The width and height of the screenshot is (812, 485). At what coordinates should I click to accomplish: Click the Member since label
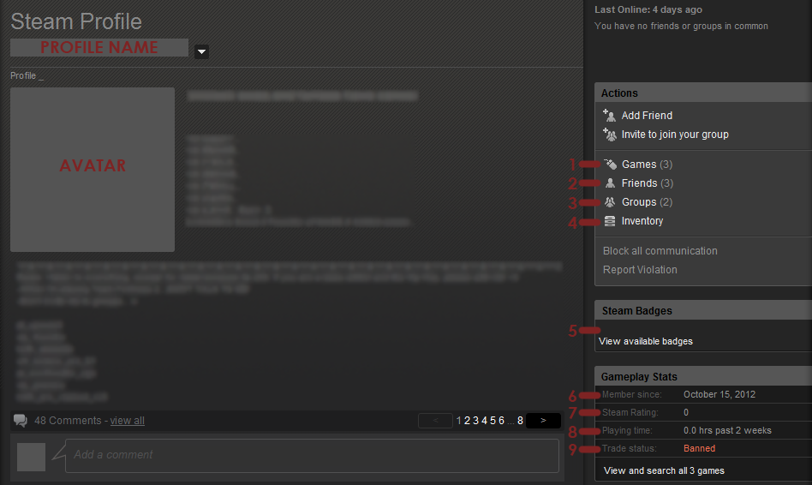click(x=632, y=394)
